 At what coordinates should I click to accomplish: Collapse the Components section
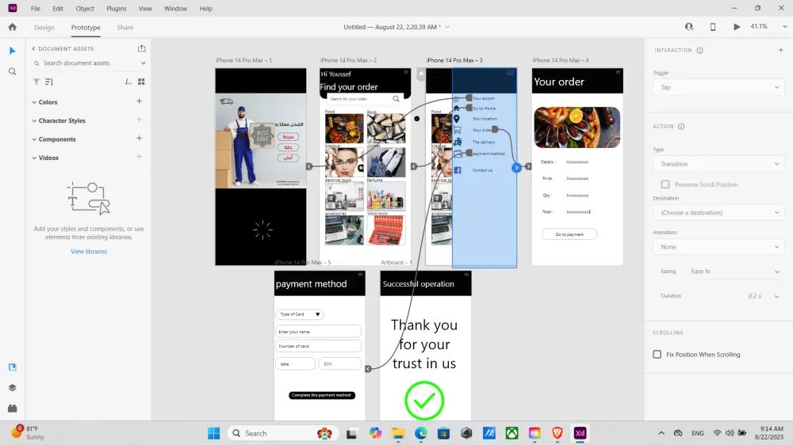[x=34, y=139]
